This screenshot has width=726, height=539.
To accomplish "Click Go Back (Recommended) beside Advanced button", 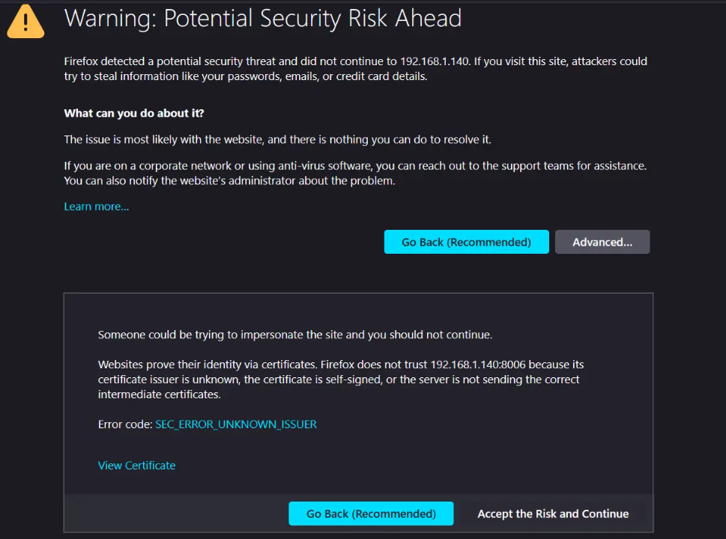I will pyautogui.click(x=466, y=242).
